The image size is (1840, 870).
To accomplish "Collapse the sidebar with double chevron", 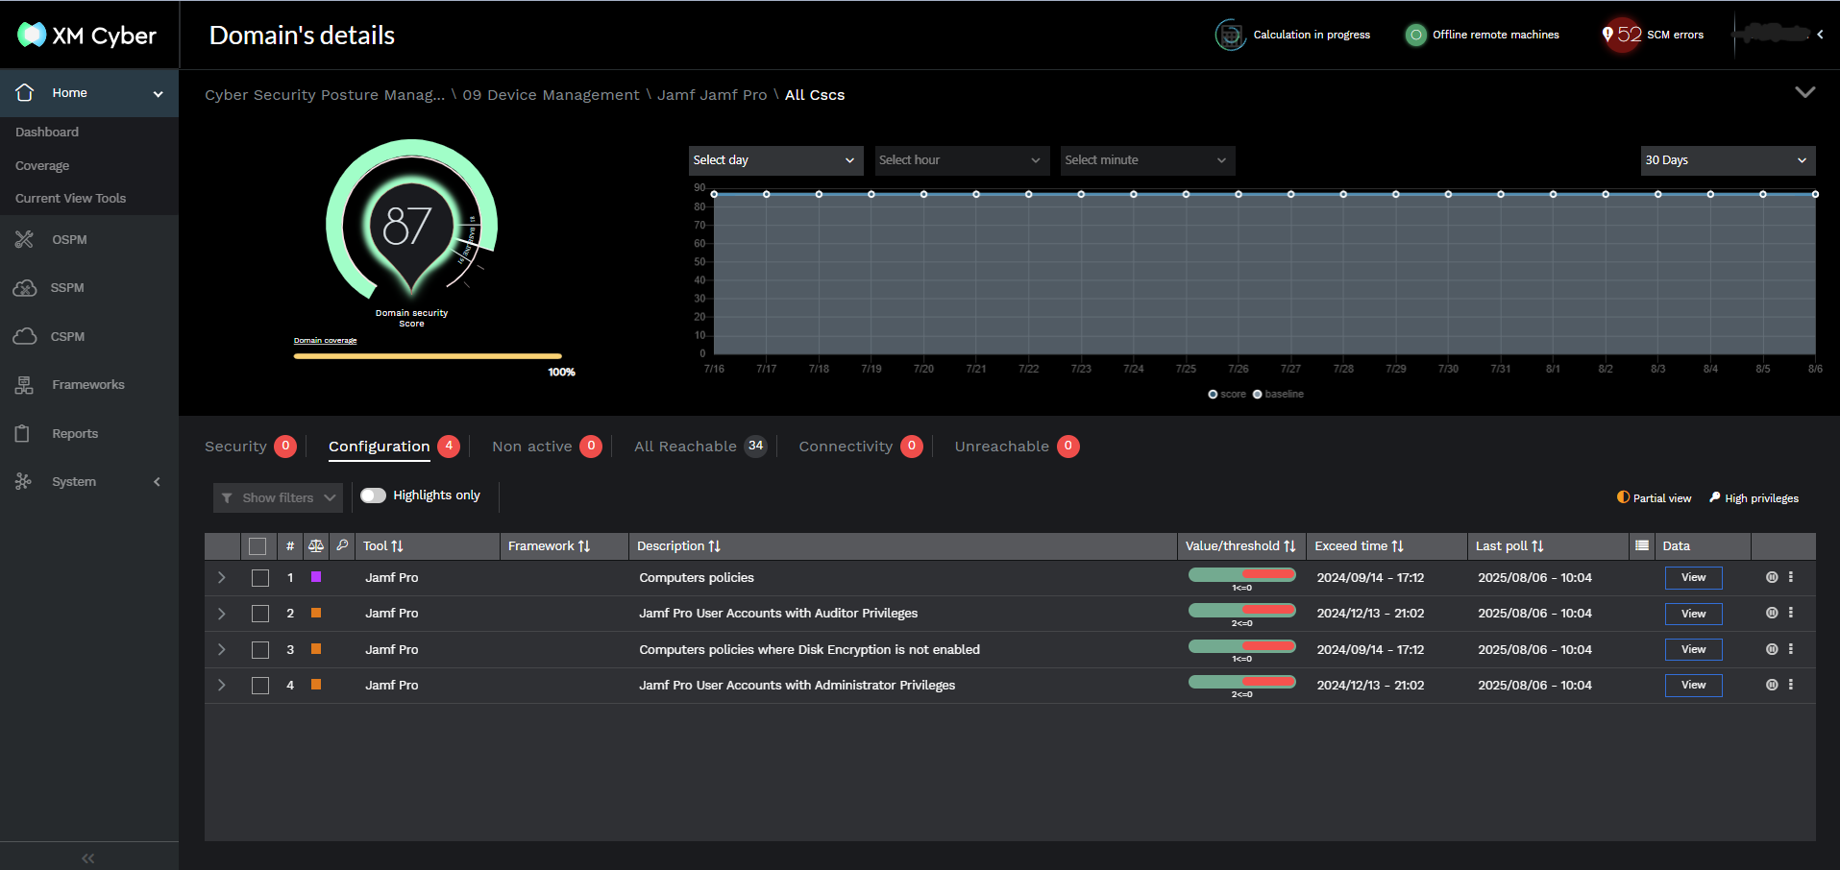I will (x=88, y=858).
